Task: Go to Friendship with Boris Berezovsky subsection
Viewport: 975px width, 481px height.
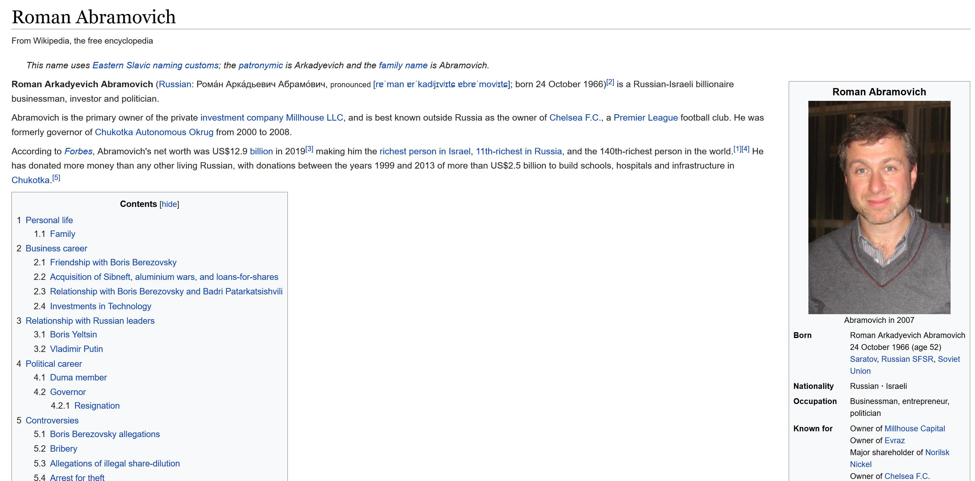Action: 113,263
